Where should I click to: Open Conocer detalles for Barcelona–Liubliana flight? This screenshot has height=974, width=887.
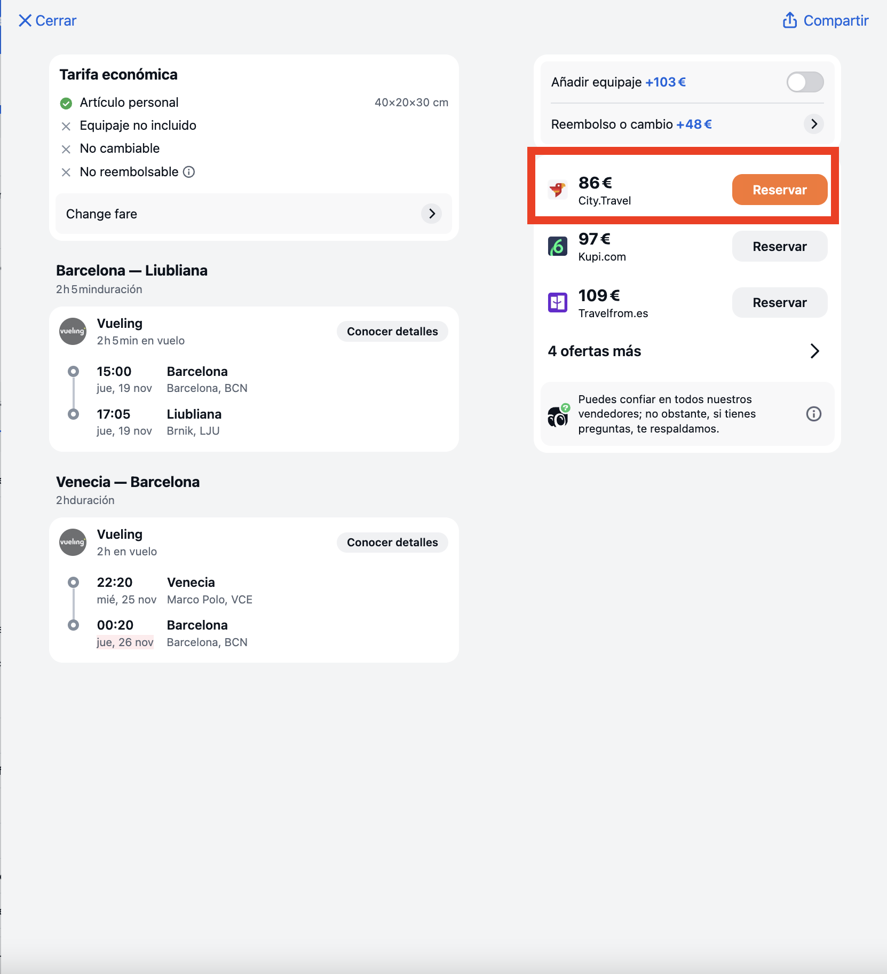[x=392, y=332]
